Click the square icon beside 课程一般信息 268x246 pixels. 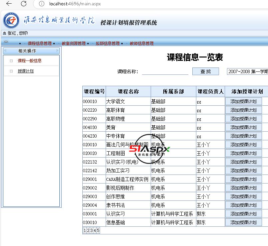[x=11, y=61]
